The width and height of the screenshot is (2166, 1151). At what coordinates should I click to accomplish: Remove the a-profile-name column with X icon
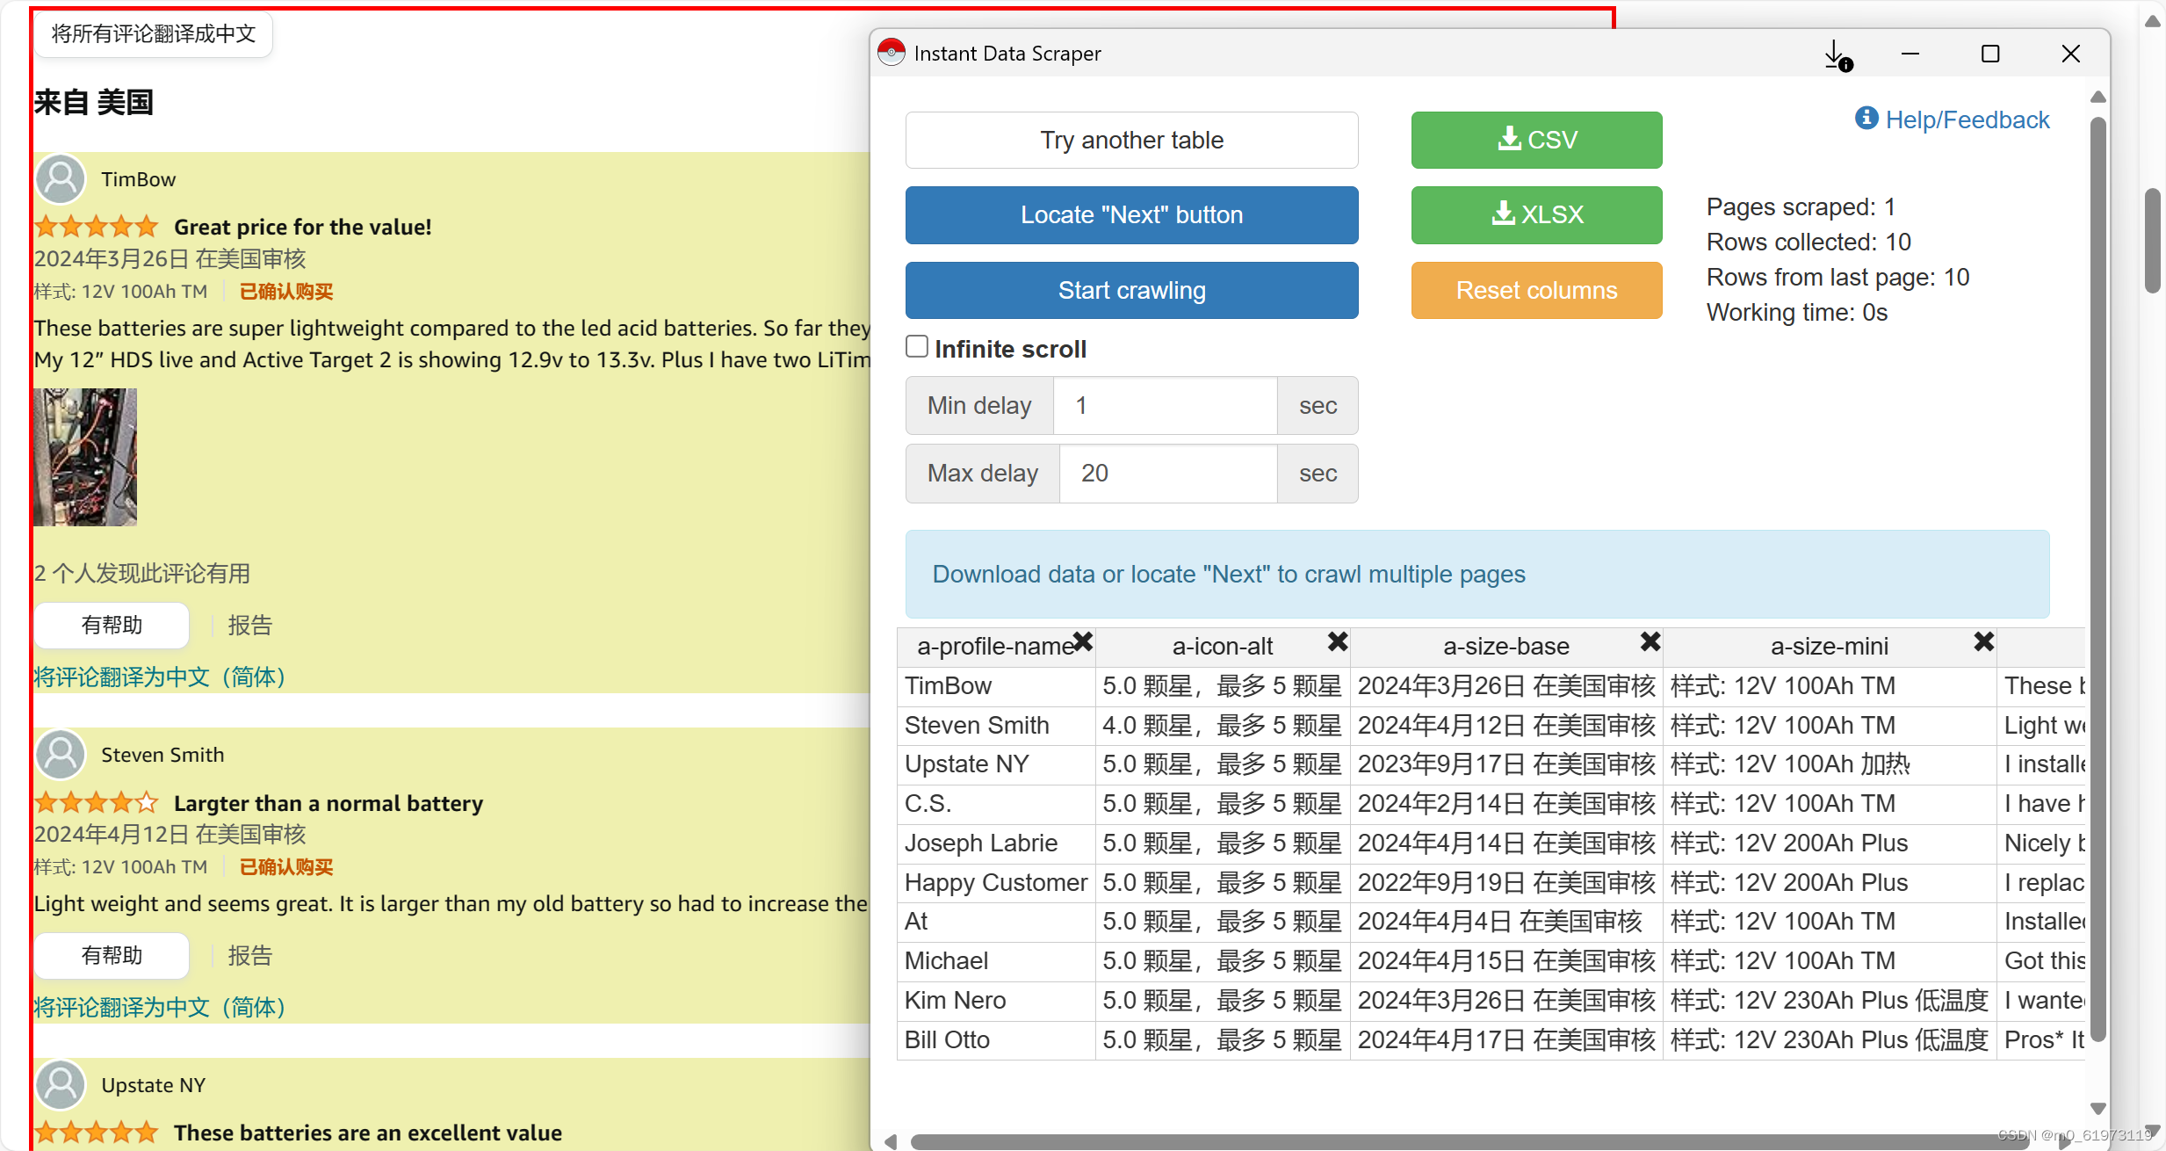click(1083, 642)
